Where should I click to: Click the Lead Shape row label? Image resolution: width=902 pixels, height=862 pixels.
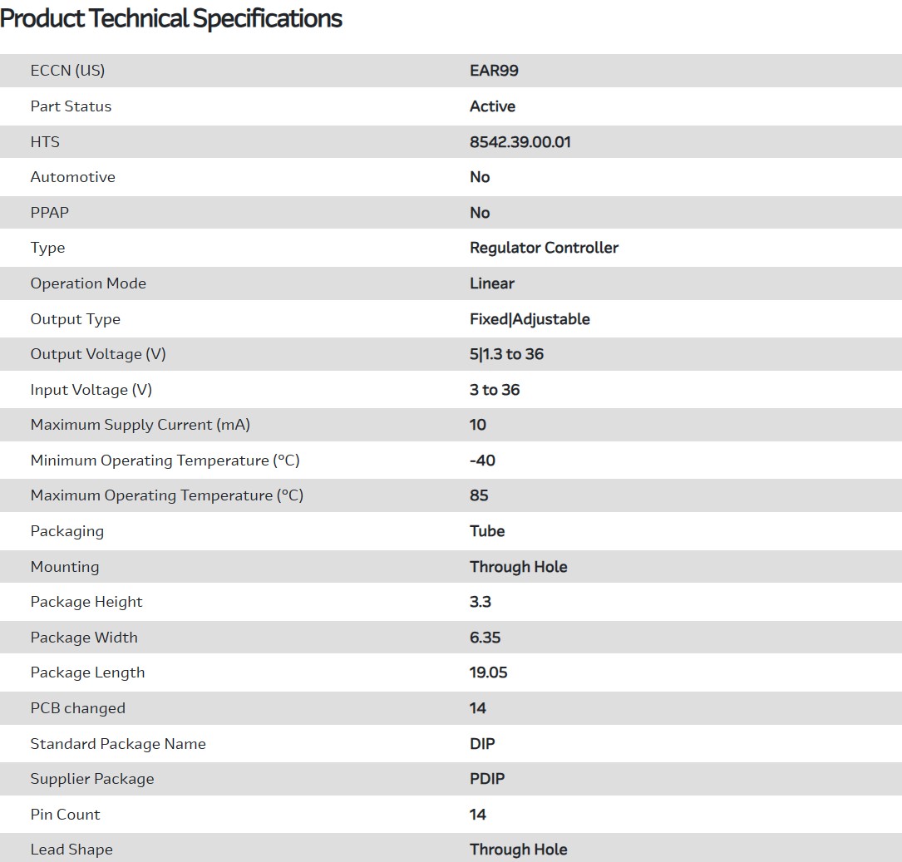coord(71,850)
